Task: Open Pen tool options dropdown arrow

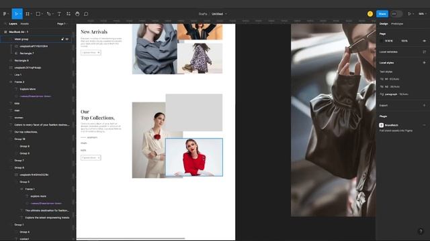Action: click(x=52, y=13)
